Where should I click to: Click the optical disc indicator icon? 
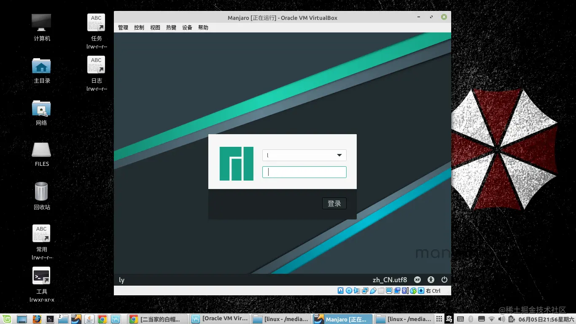coord(349,291)
